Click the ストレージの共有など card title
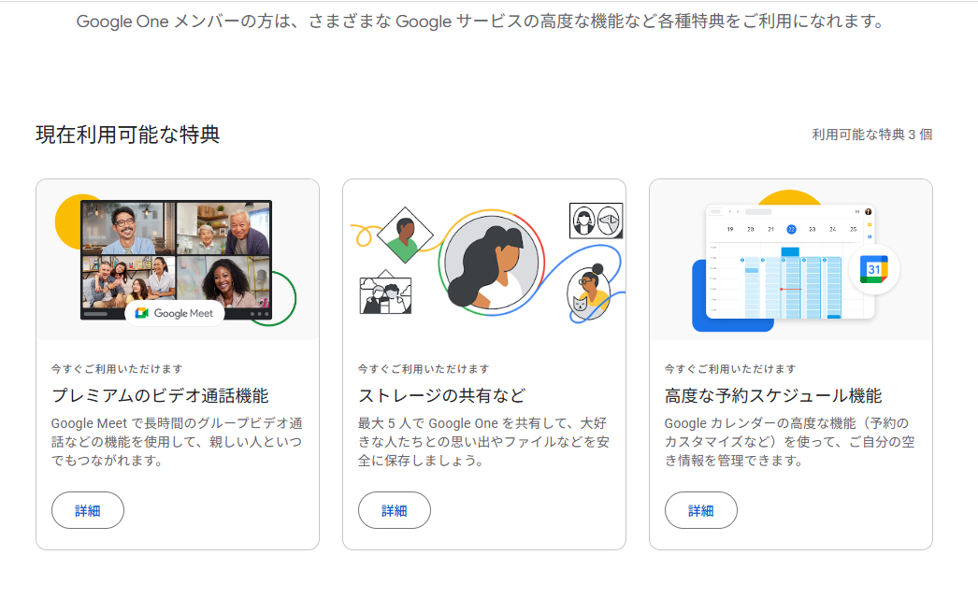Screen dimensions: 978x598 tap(442, 395)
